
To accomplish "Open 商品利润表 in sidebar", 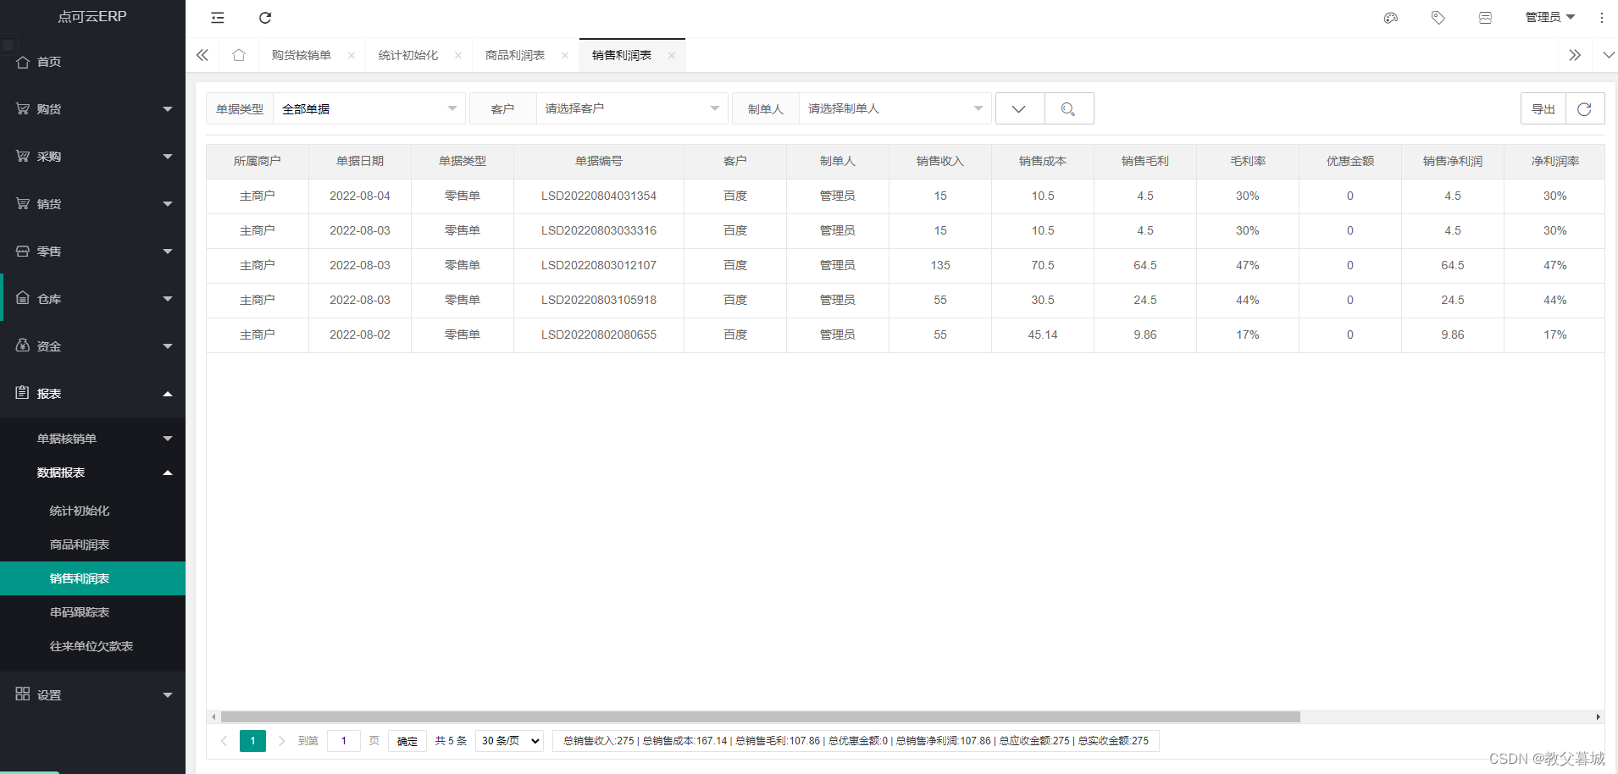I will tap(92, 545).
